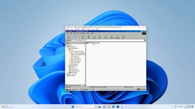The height and width of the screenshot is (109, 195).
Task: Click the Exploring taskbar button in Windows 98
Action: (89, 90)
